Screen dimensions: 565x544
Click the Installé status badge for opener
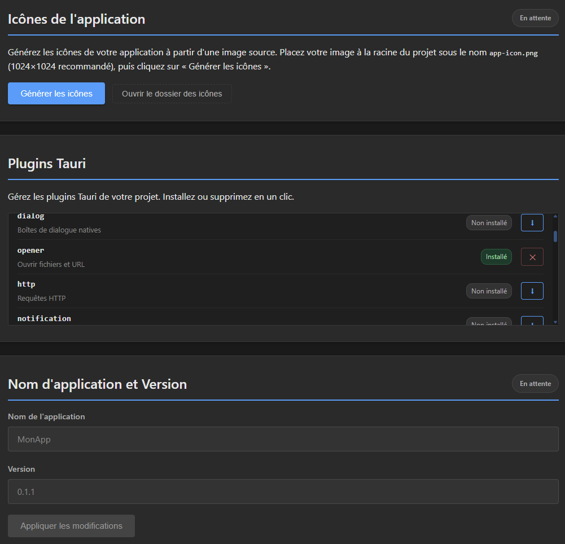[496, 257]
